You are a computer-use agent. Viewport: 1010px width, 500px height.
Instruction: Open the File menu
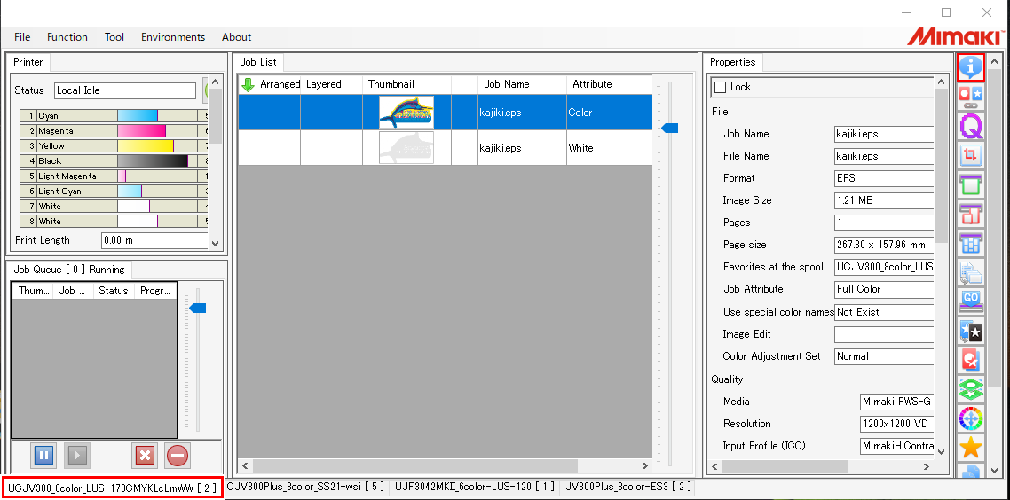pyautogui.click(x=22, y=37)
